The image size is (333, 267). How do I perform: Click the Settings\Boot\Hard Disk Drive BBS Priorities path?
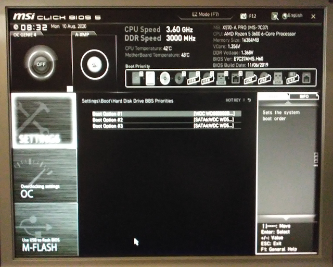[x=127, y=101]
